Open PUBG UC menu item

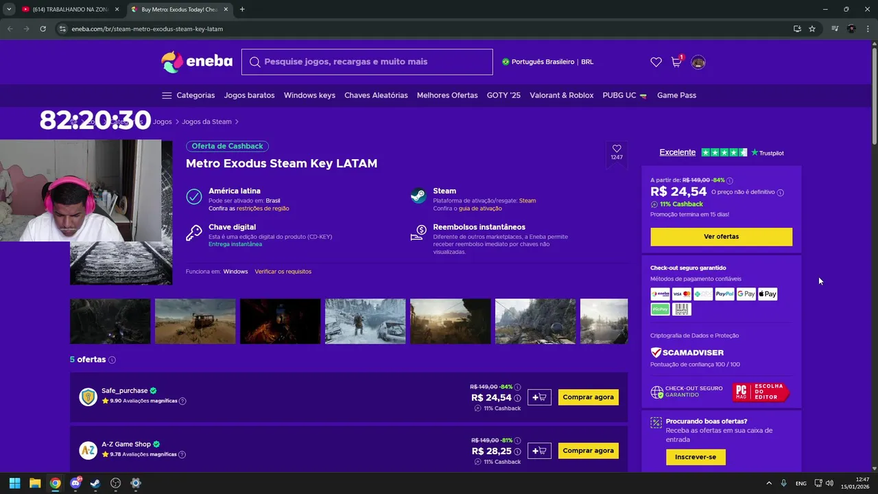[624, 95]
